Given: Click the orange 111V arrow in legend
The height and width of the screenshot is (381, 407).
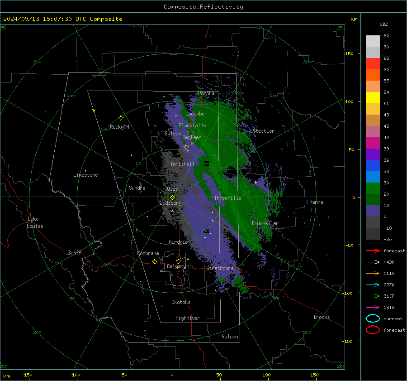Looking at the screenshot, I should point(373,273).
